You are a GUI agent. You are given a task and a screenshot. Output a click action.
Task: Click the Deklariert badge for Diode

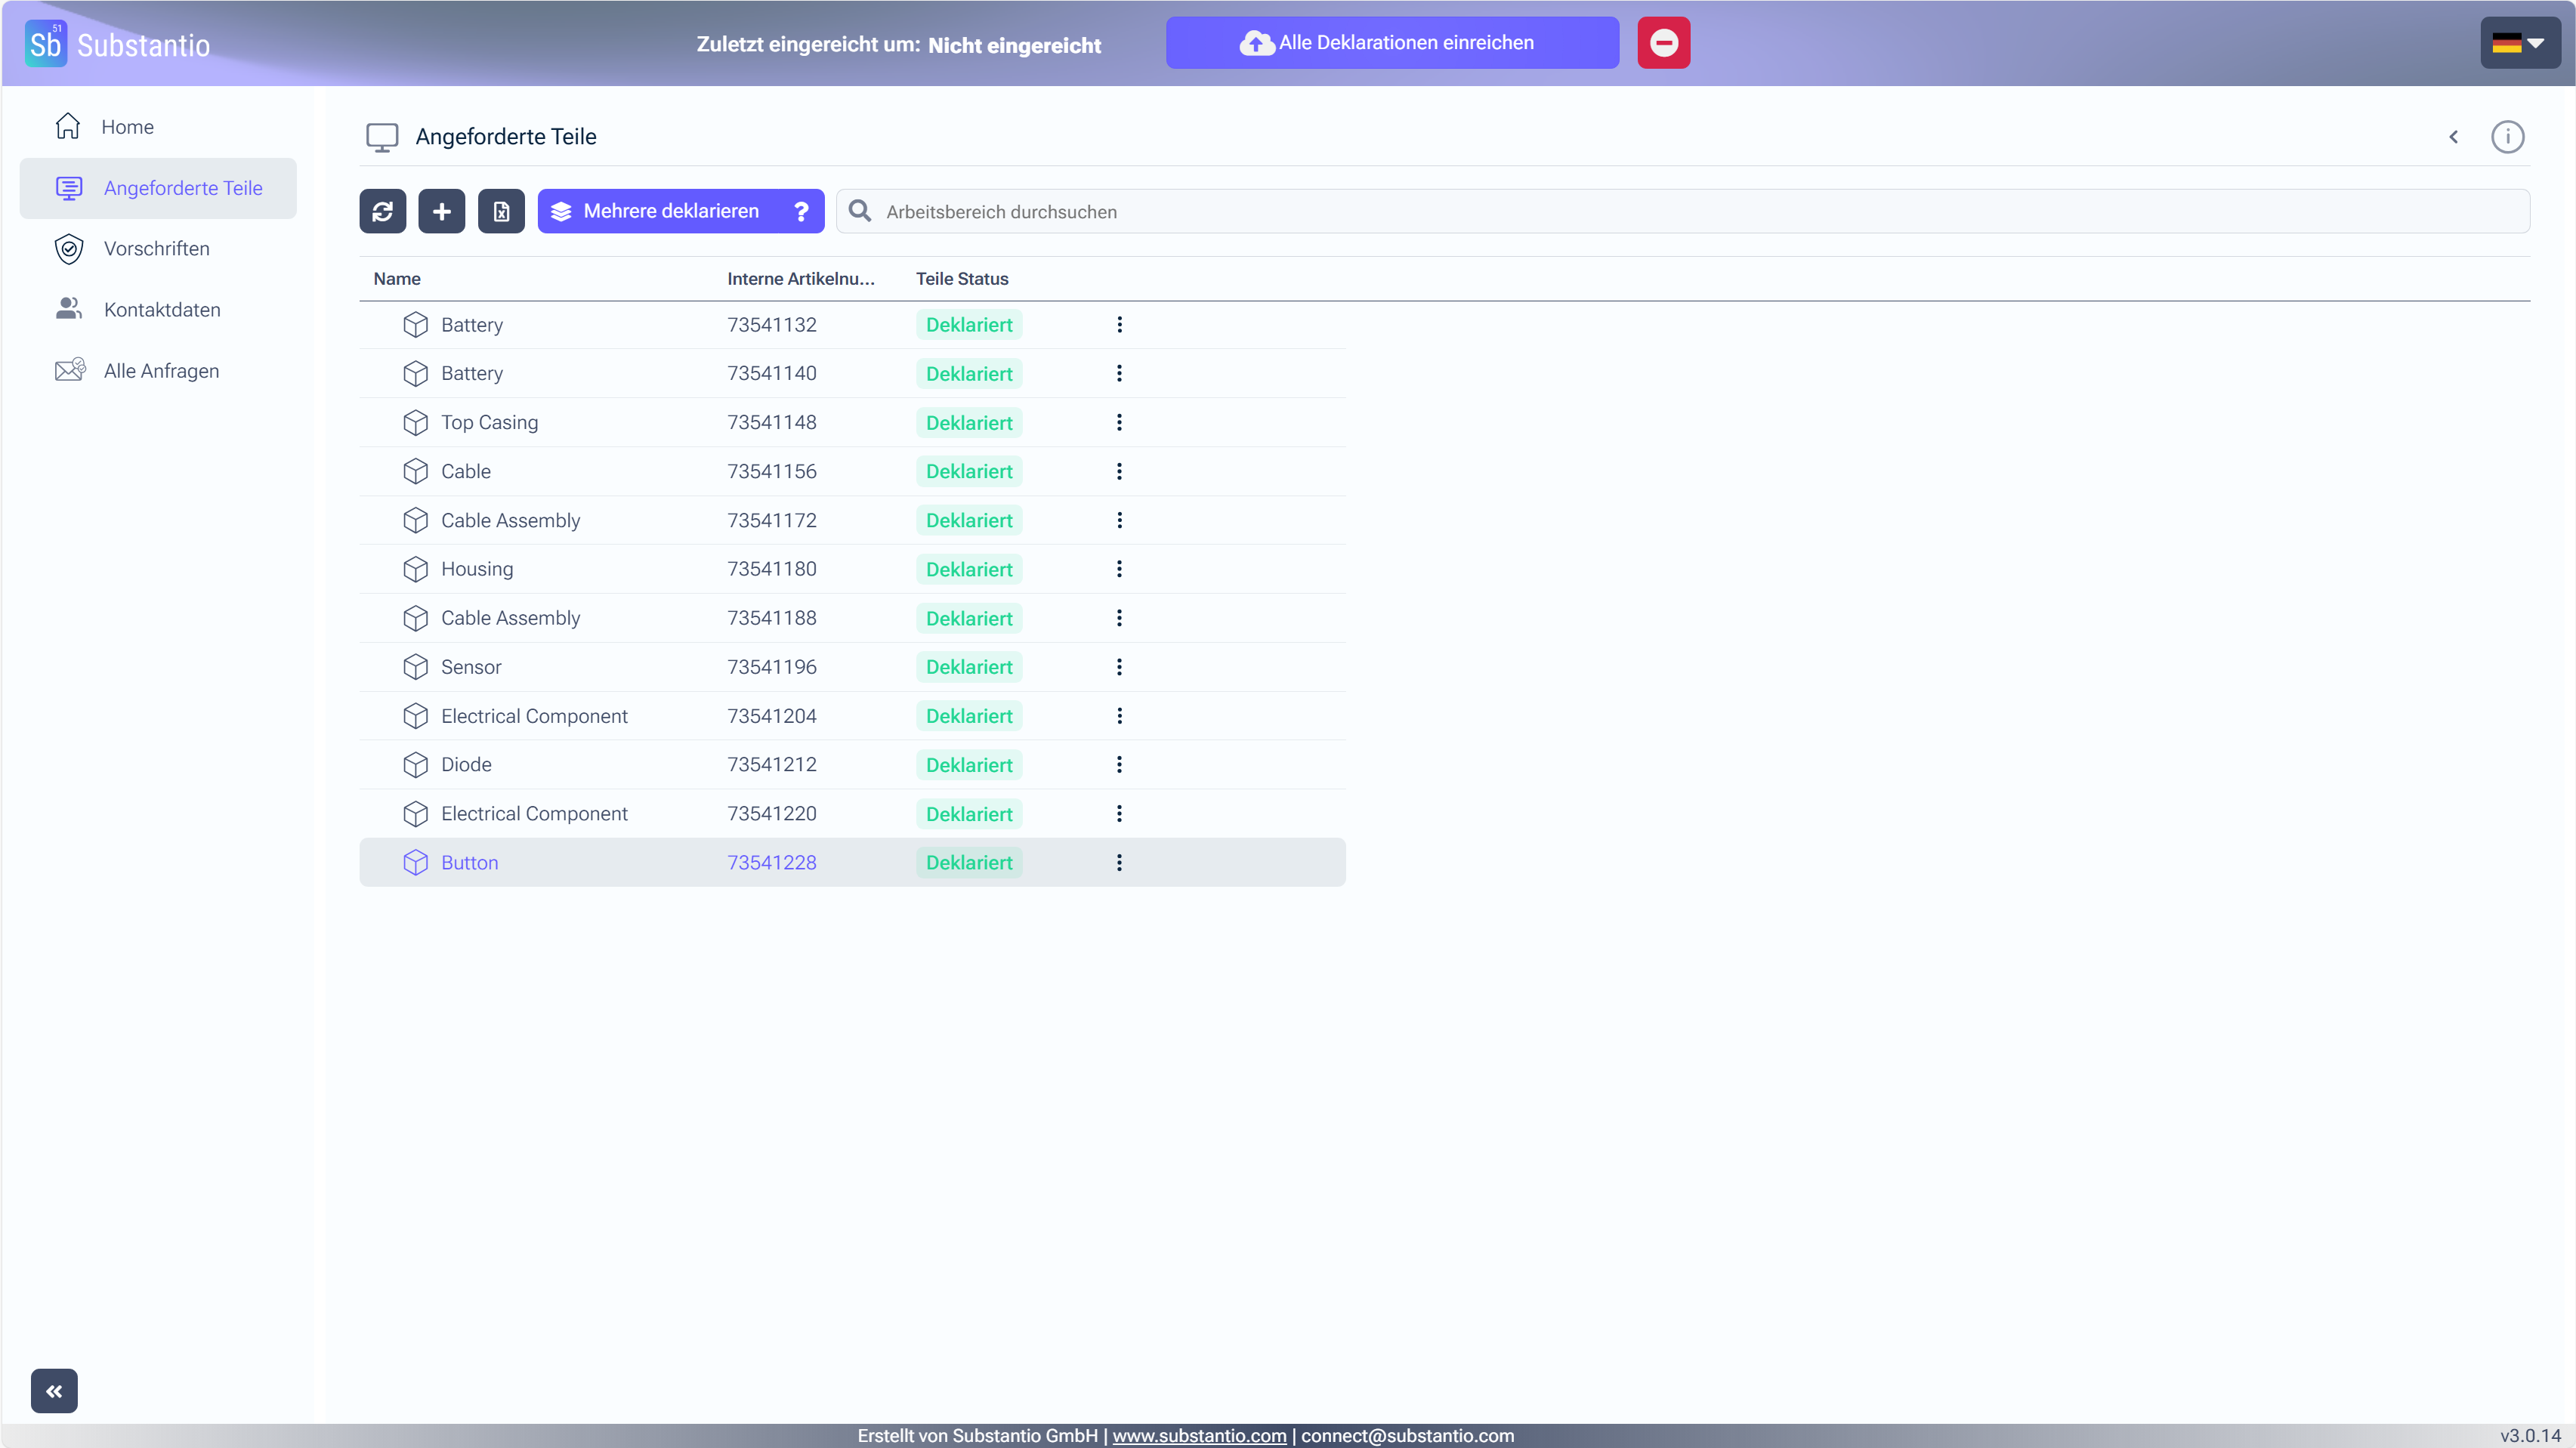click(969, 764)
